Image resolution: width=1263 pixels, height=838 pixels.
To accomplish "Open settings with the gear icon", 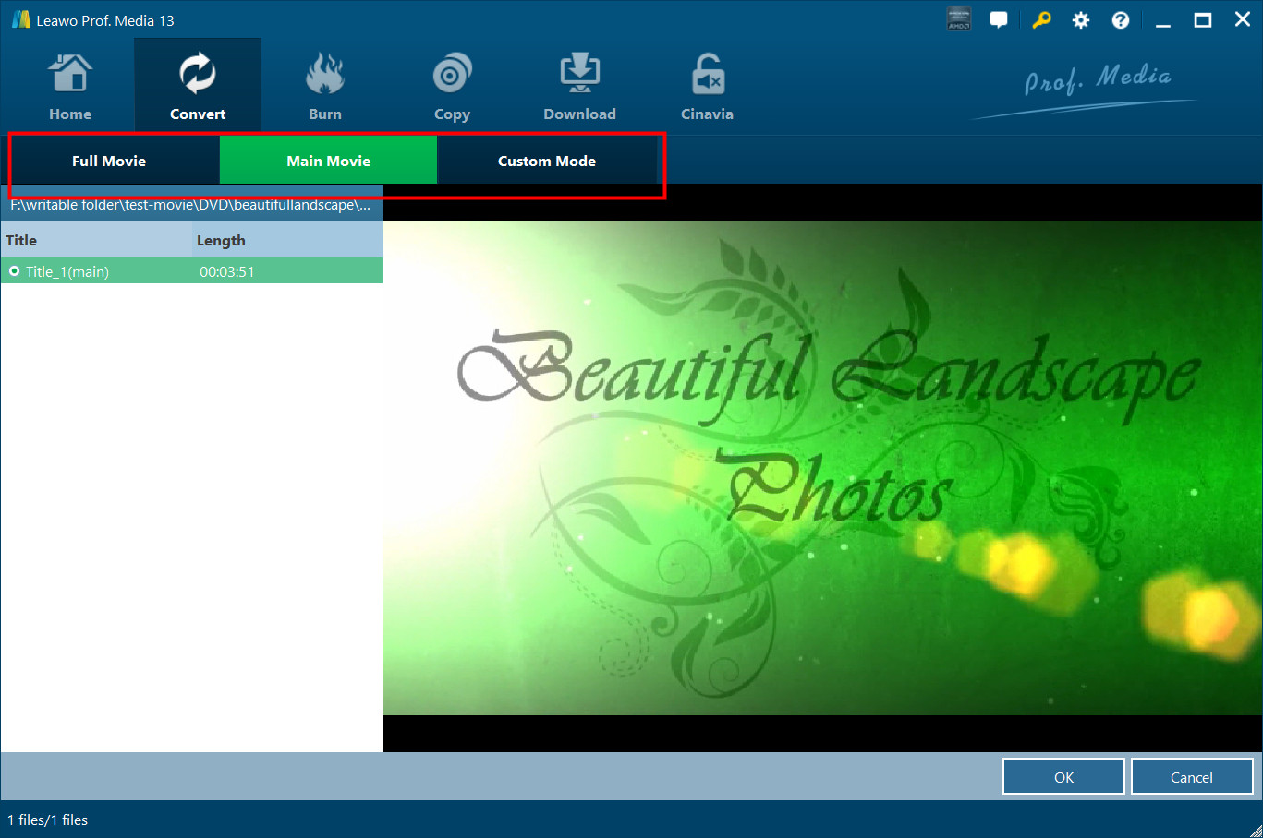I will click(1081, 20).
